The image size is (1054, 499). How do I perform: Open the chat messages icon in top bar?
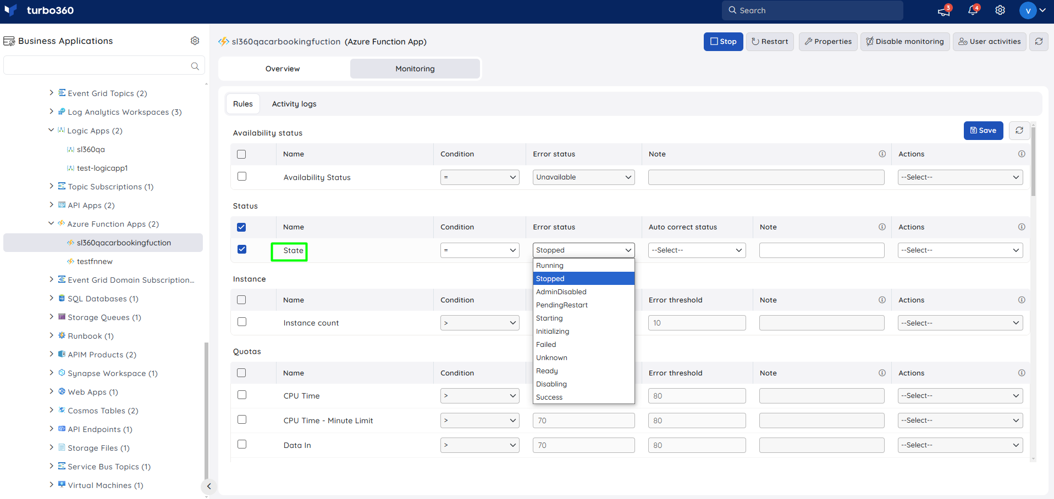tap(944, 10)
